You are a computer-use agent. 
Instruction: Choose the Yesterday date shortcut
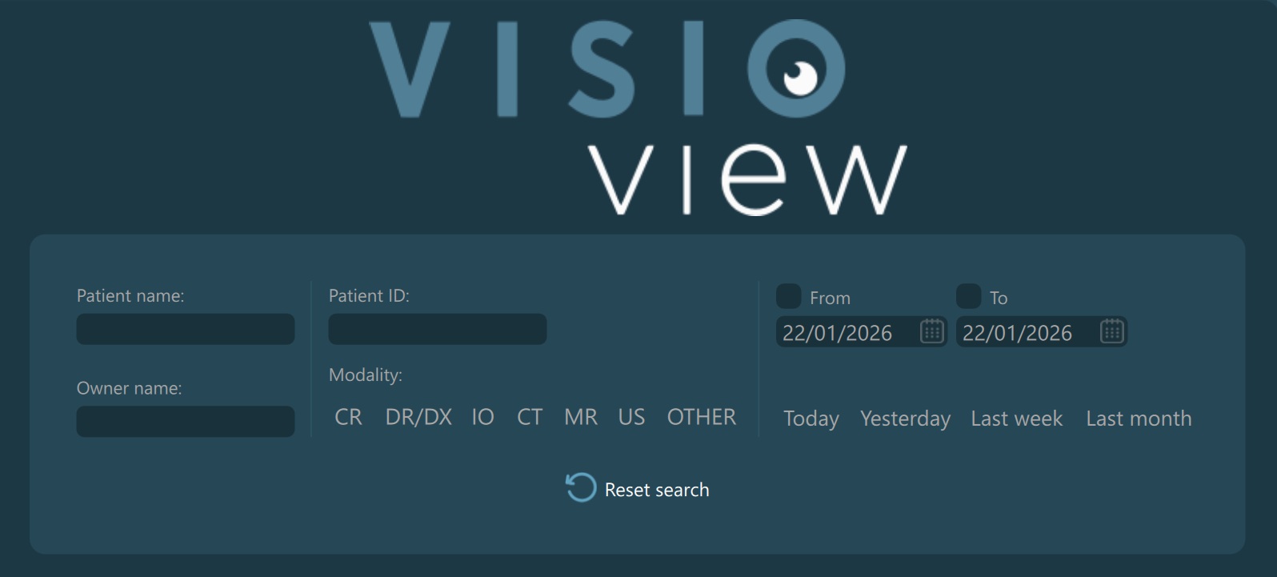905,419
